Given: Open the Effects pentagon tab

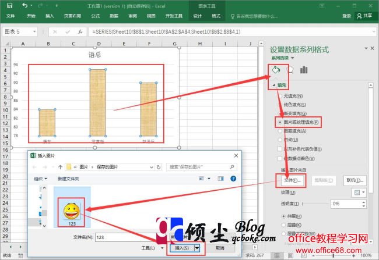Looking at the screenshot, I should (290, 70).
